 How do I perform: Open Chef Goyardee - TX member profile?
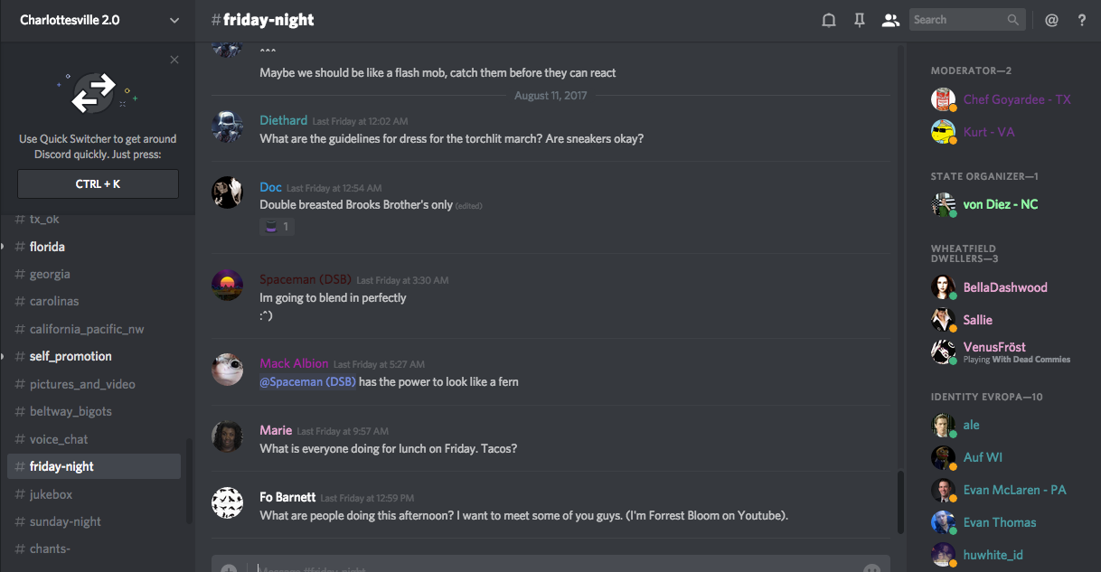coord(1016,99)
